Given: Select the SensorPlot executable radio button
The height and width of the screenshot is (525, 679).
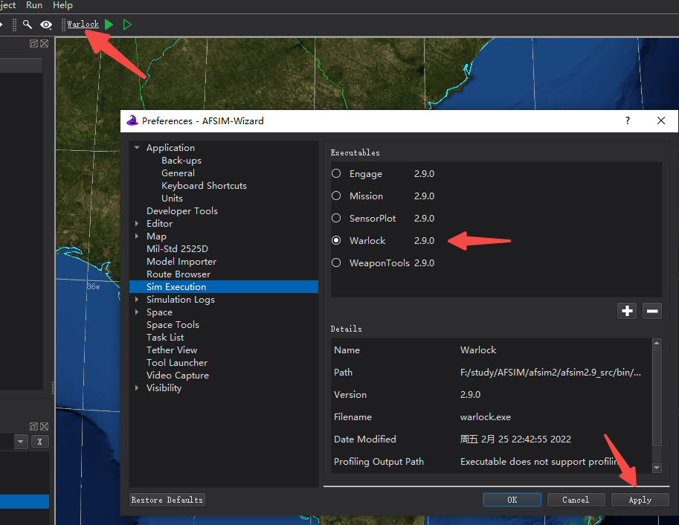Looking at the screenshot, I should click(x=336, y=219).
